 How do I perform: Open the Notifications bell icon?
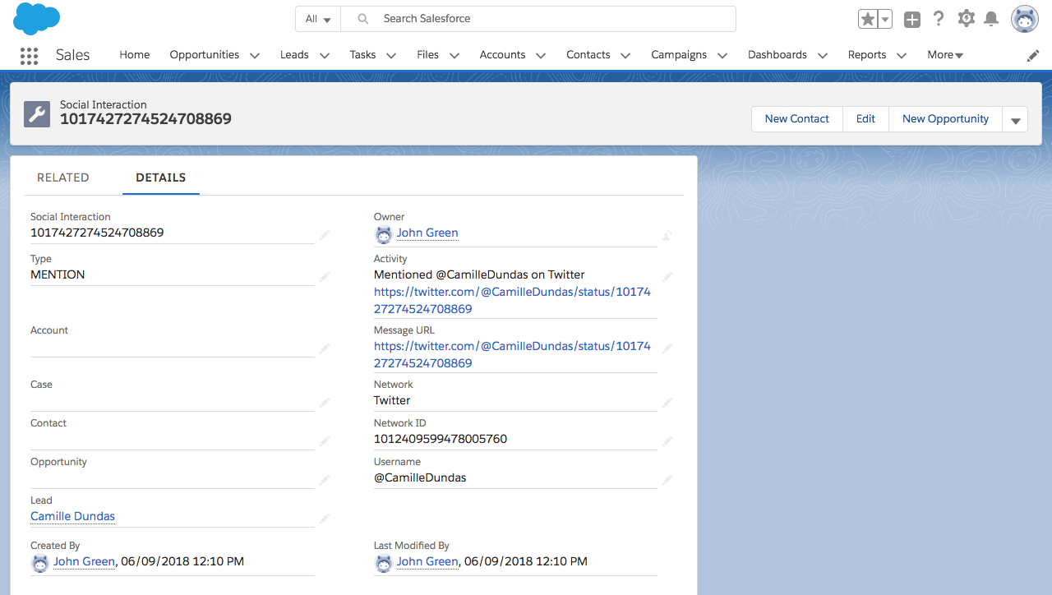991,19
